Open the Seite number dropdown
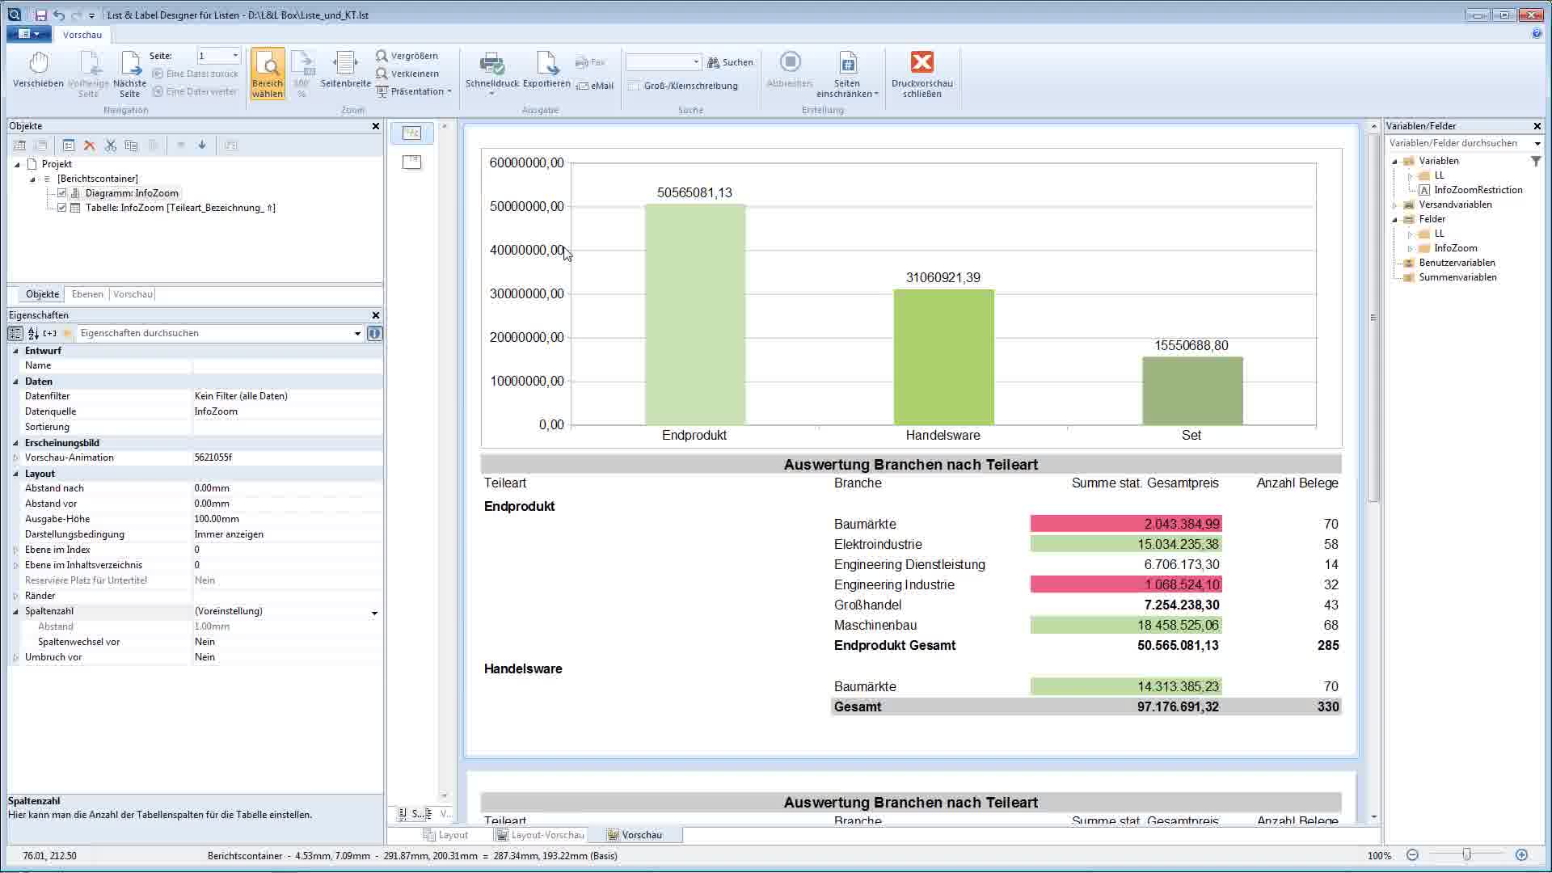 (x=235, y=56)
